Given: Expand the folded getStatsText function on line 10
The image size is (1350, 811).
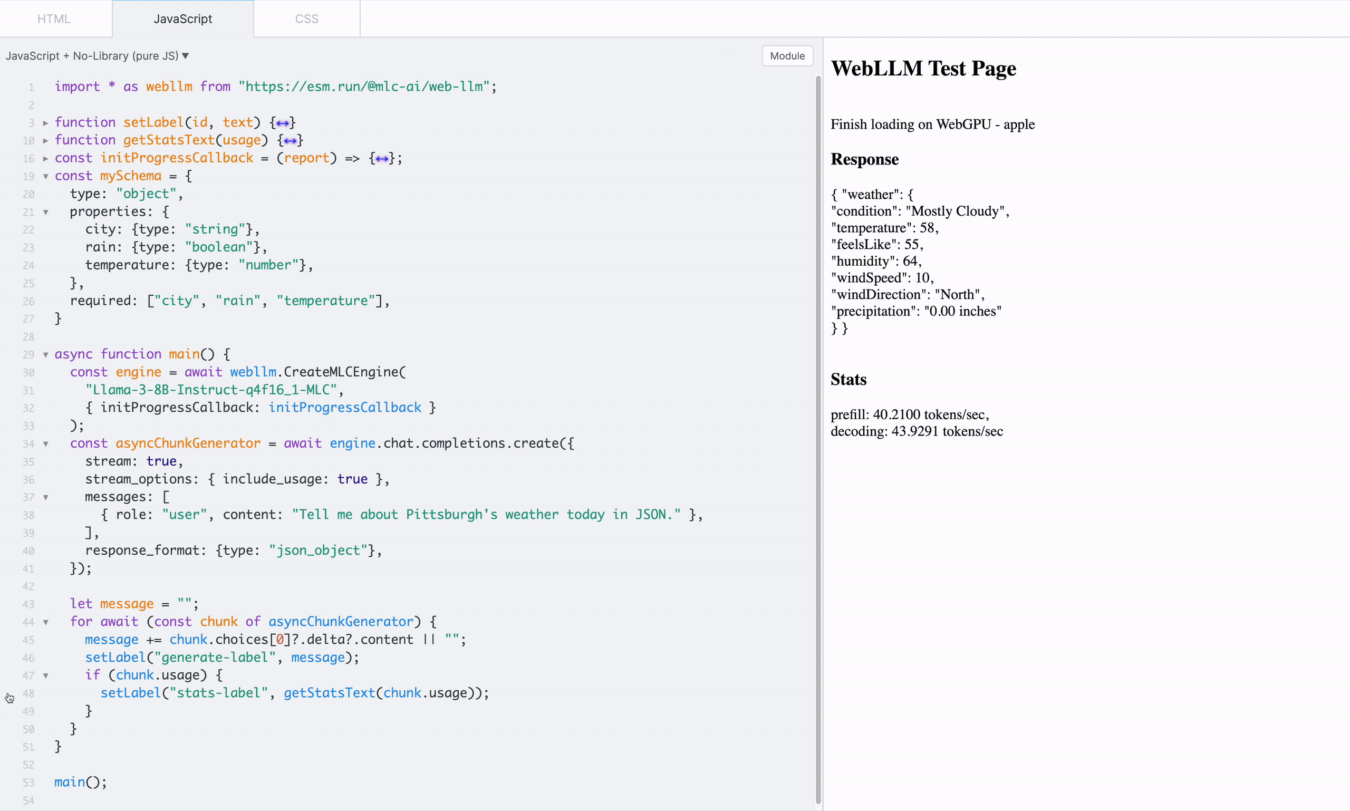Looking at the screenshot, I should pos(45,140).
